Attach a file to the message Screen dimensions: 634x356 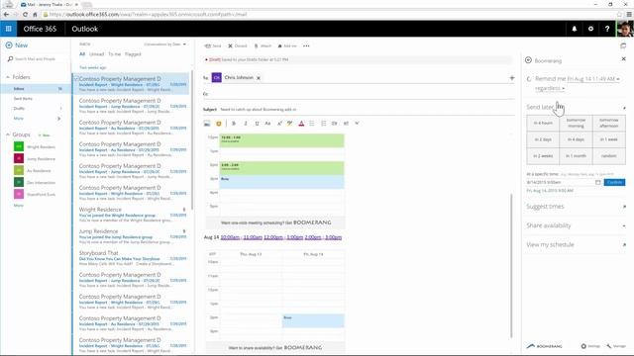click(263, 46)
